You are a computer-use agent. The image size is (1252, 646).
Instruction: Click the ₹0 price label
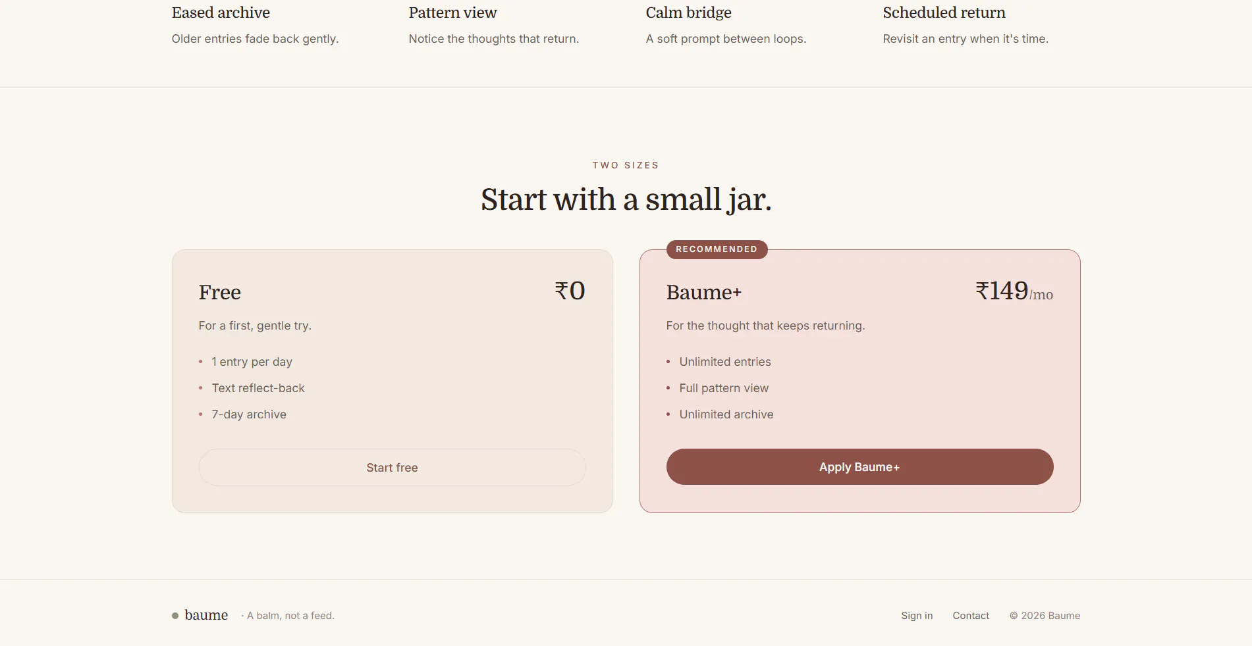click(570, 291)
